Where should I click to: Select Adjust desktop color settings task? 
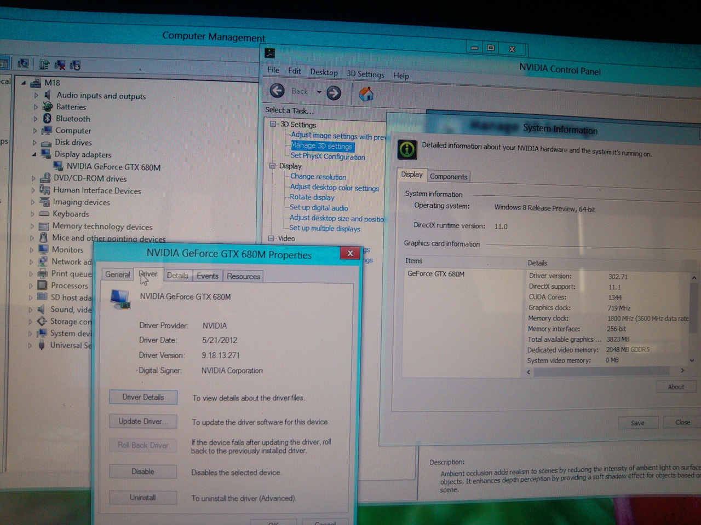click(334, 187)
